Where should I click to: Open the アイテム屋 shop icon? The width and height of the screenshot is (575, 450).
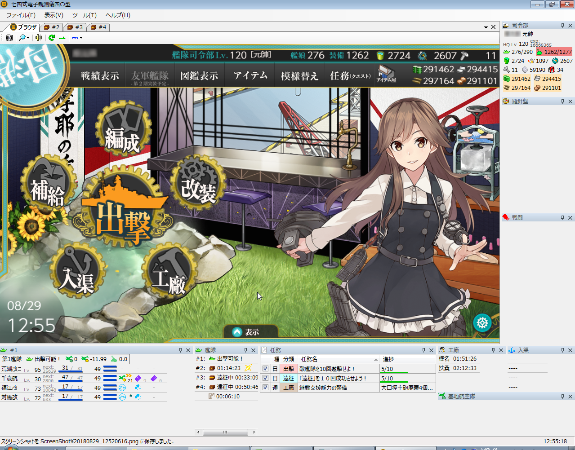[x=386, y=75]
